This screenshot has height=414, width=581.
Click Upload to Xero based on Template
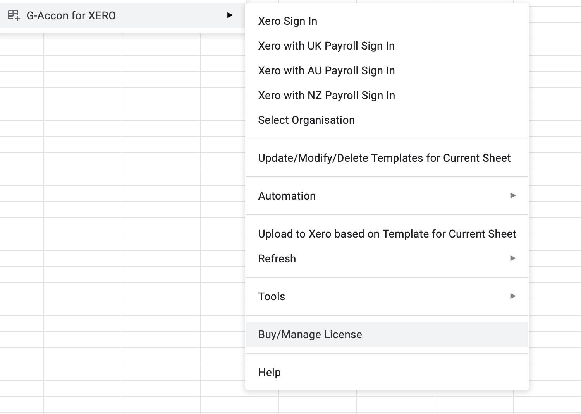(387, 234)
